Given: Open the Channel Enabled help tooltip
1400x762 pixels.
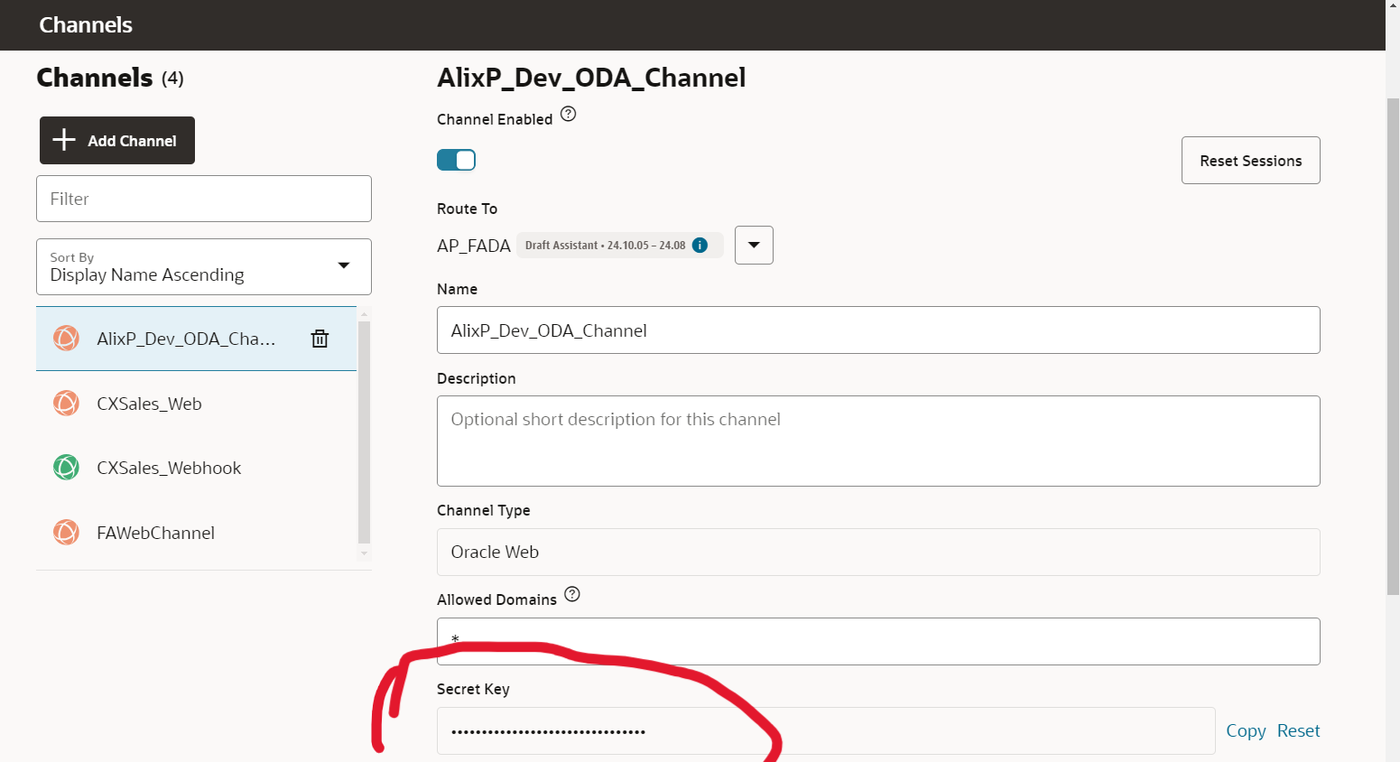Looking at the screenshot, I should coord(568,114).
